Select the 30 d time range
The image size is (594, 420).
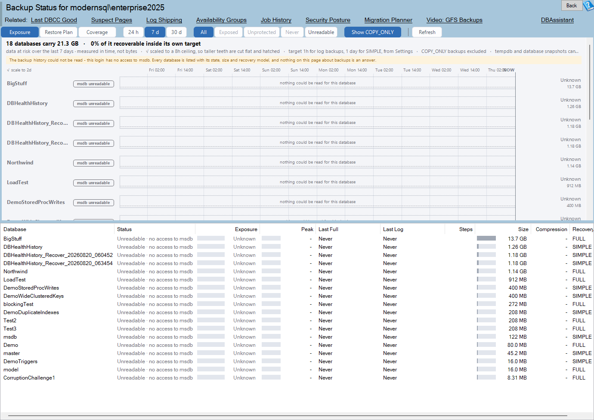coord(176,32)
